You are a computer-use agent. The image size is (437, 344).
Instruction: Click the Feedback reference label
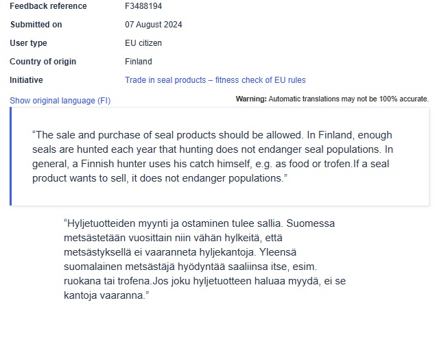click(48, 6)
